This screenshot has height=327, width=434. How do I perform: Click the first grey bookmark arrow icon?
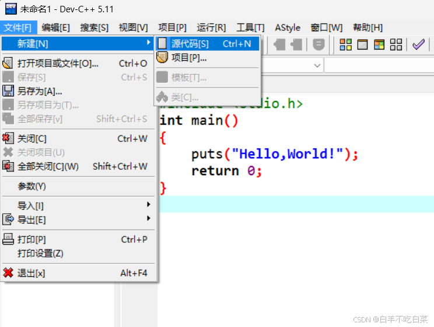coord(279,44)
